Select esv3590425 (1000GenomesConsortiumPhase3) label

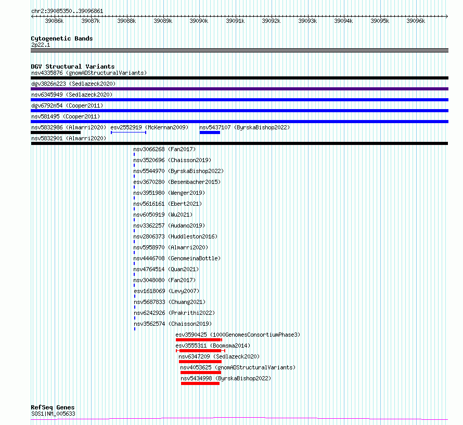point(238,335)
